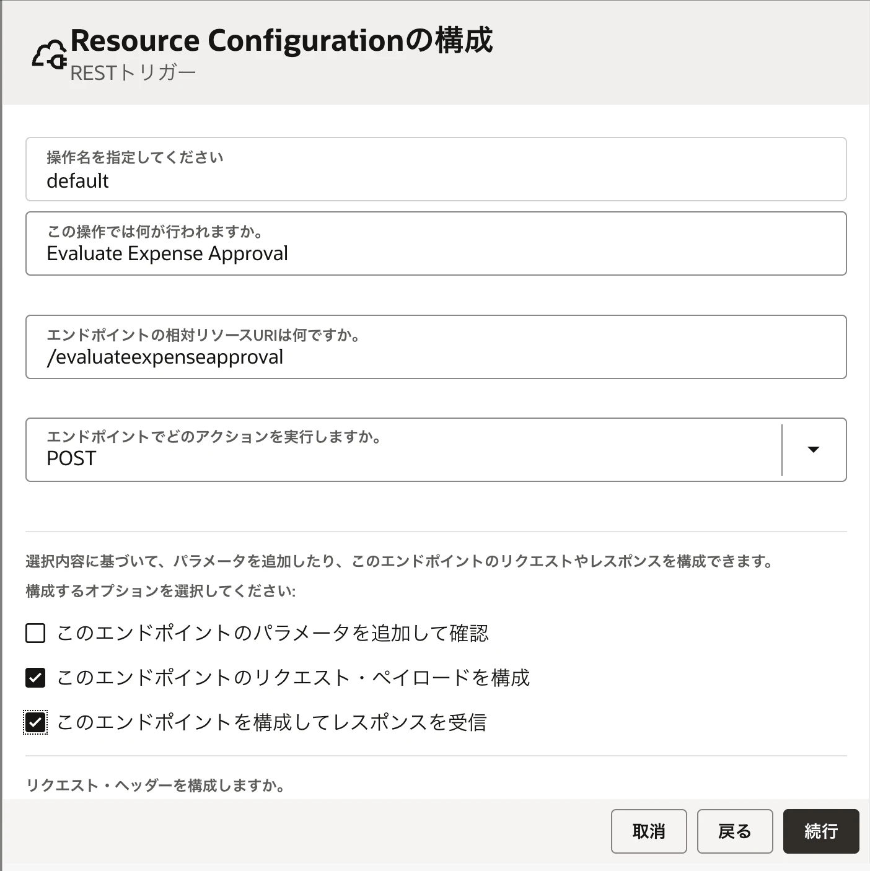Image resolution: width=870 pixels, height=871 pixels.
Task: Click the label このエンドポイントのパラメータを追加して確認
Action: 273,633
